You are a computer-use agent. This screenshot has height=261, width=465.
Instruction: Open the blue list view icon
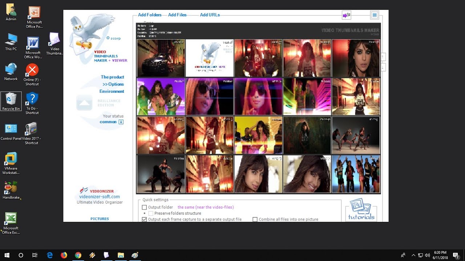click(x=374, y=15)
